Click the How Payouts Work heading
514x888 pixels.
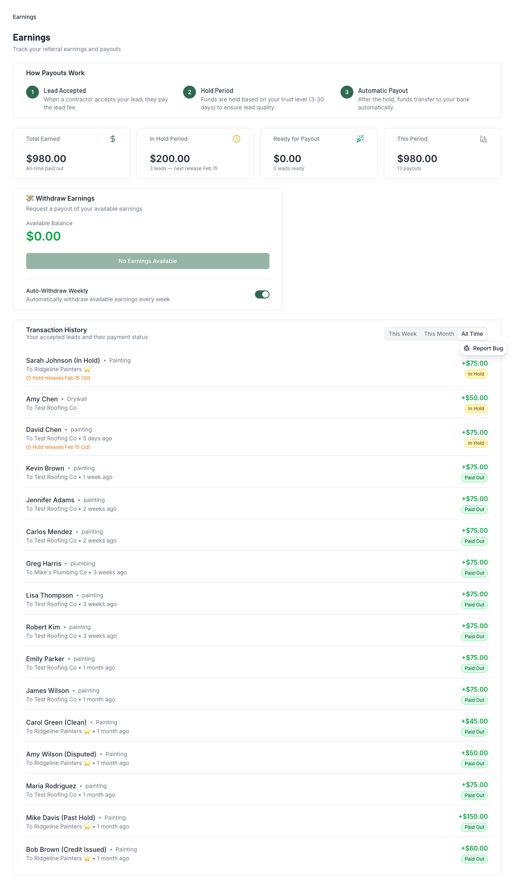55,73
